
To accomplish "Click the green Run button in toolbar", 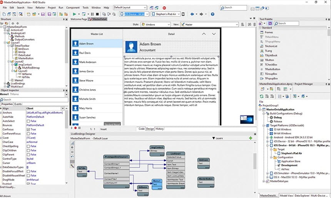I will click(x=74, y=14).
